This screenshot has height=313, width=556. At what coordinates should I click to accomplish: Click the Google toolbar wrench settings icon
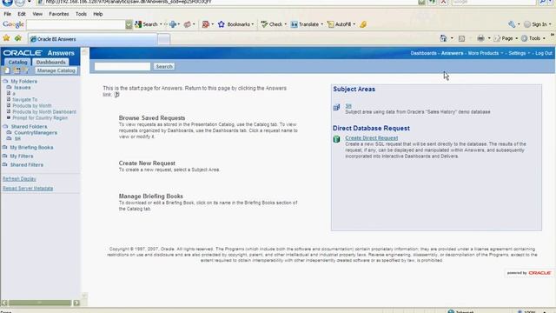(512, 24)
